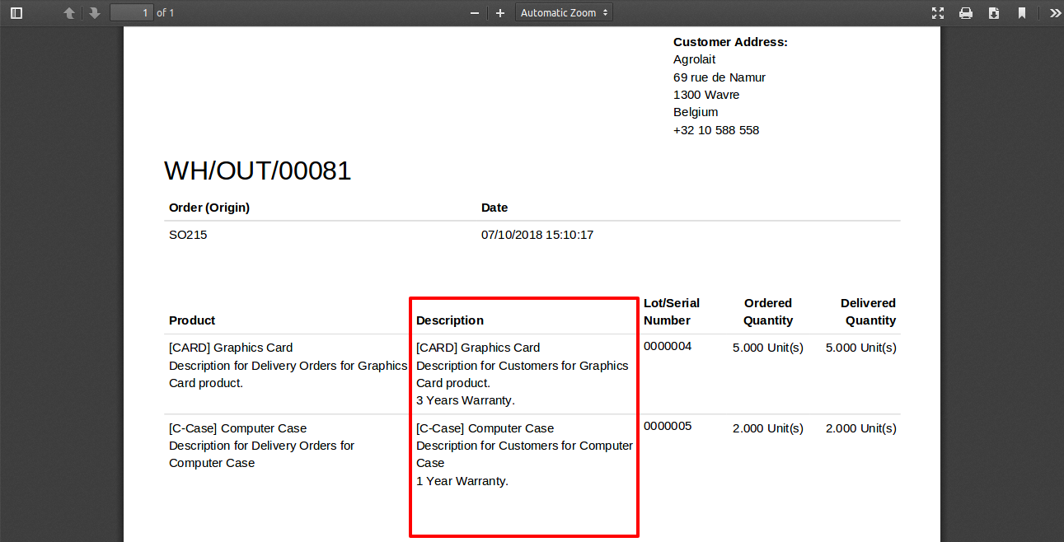Click the page number field
This screenshot has height=542, width=1064.
click(132, 13)
